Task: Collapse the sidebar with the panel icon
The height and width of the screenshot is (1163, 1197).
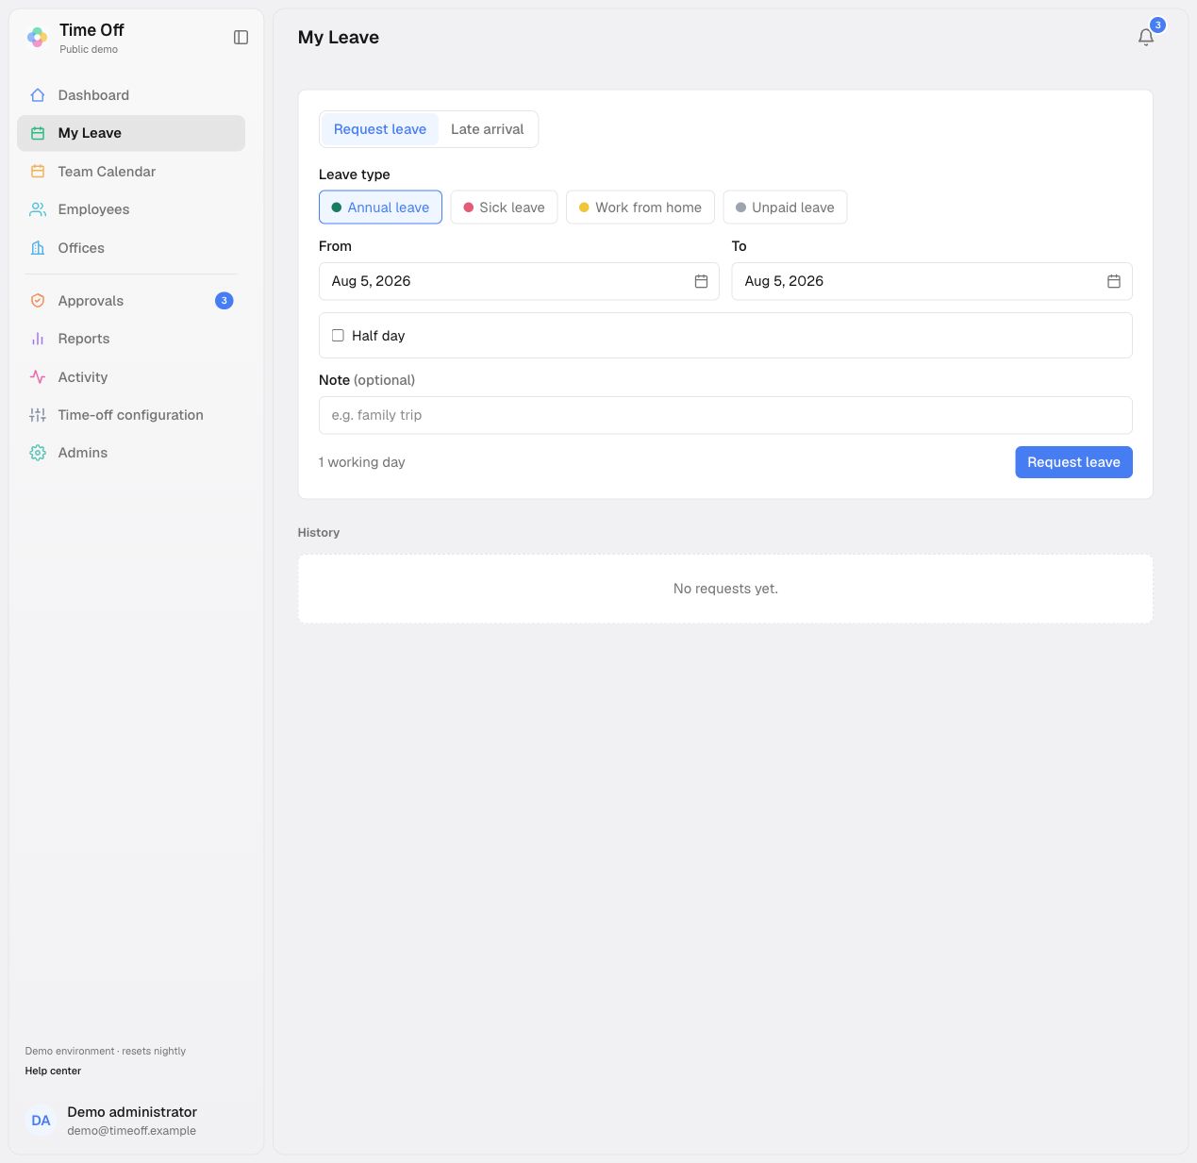Action: (241, 38)
